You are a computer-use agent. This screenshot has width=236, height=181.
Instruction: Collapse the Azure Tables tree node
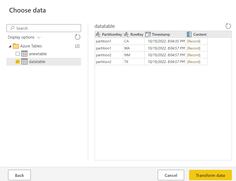(10, 46)
